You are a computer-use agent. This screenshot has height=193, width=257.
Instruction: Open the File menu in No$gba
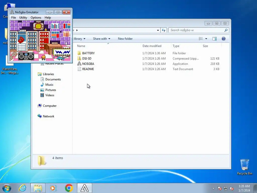coord(14,18)
